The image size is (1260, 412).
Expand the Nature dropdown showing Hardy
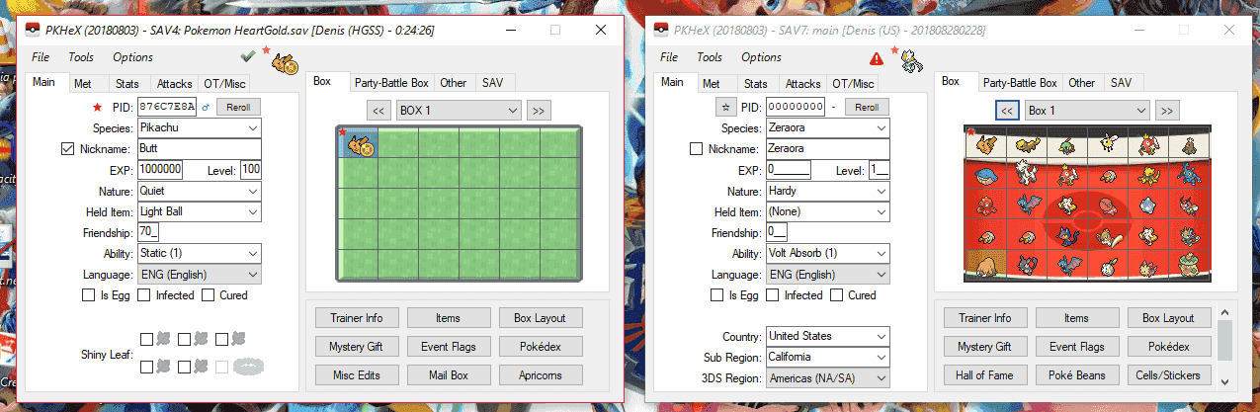(x=827, y=191)
